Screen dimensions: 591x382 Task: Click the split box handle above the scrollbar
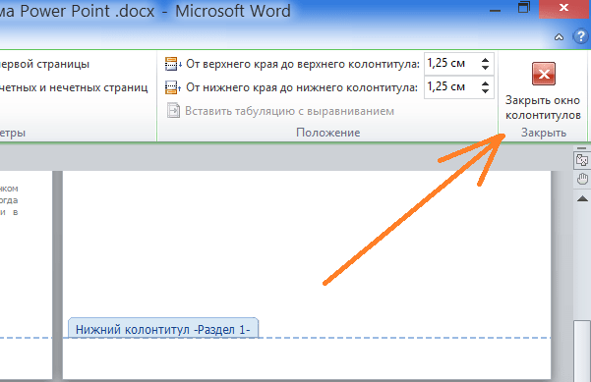[x=582, y=148]
